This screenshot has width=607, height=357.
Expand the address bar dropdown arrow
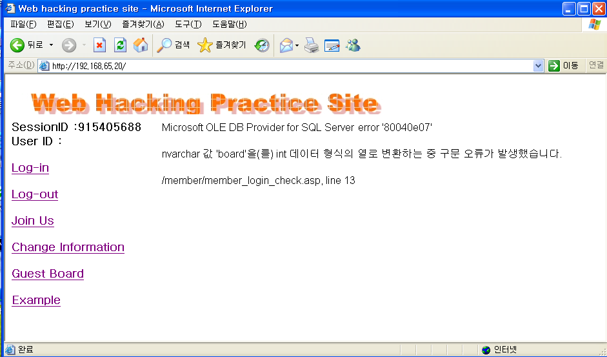[x=538, y=66]
